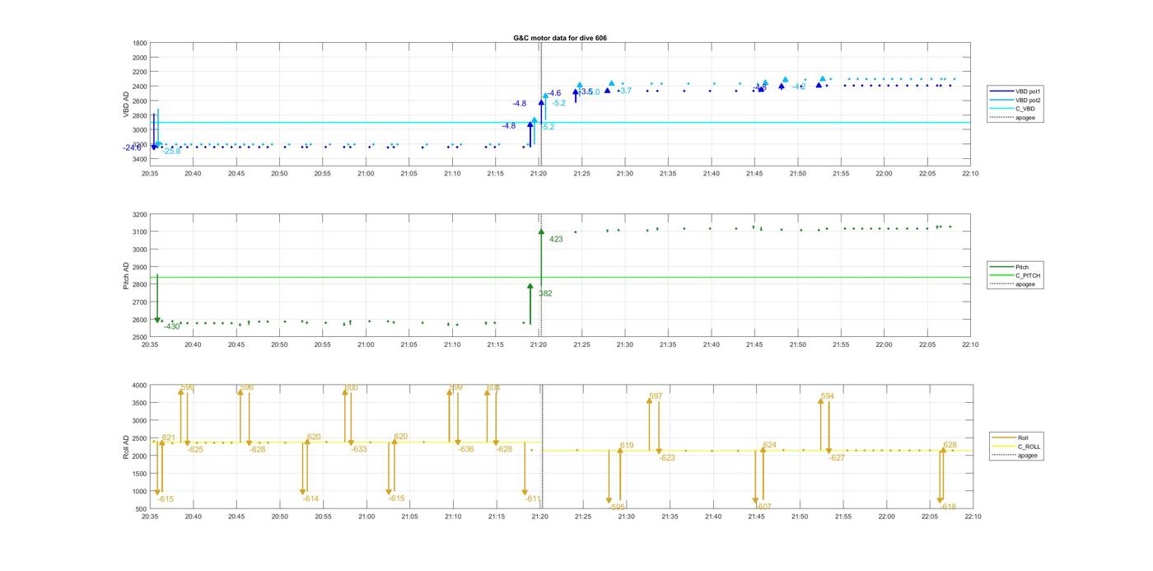Click the "21:45" x-axis tick on the VBD plot
Screen dimensions: 1153x571
tap(754, 174)
